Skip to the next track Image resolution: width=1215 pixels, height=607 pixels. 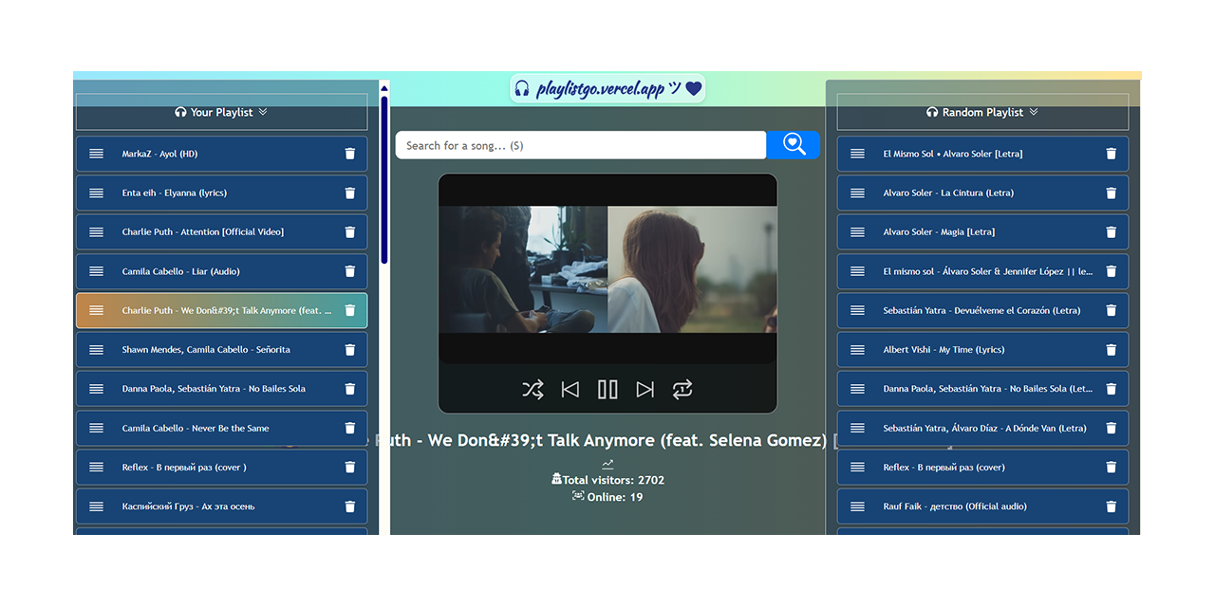click(645, 389)
